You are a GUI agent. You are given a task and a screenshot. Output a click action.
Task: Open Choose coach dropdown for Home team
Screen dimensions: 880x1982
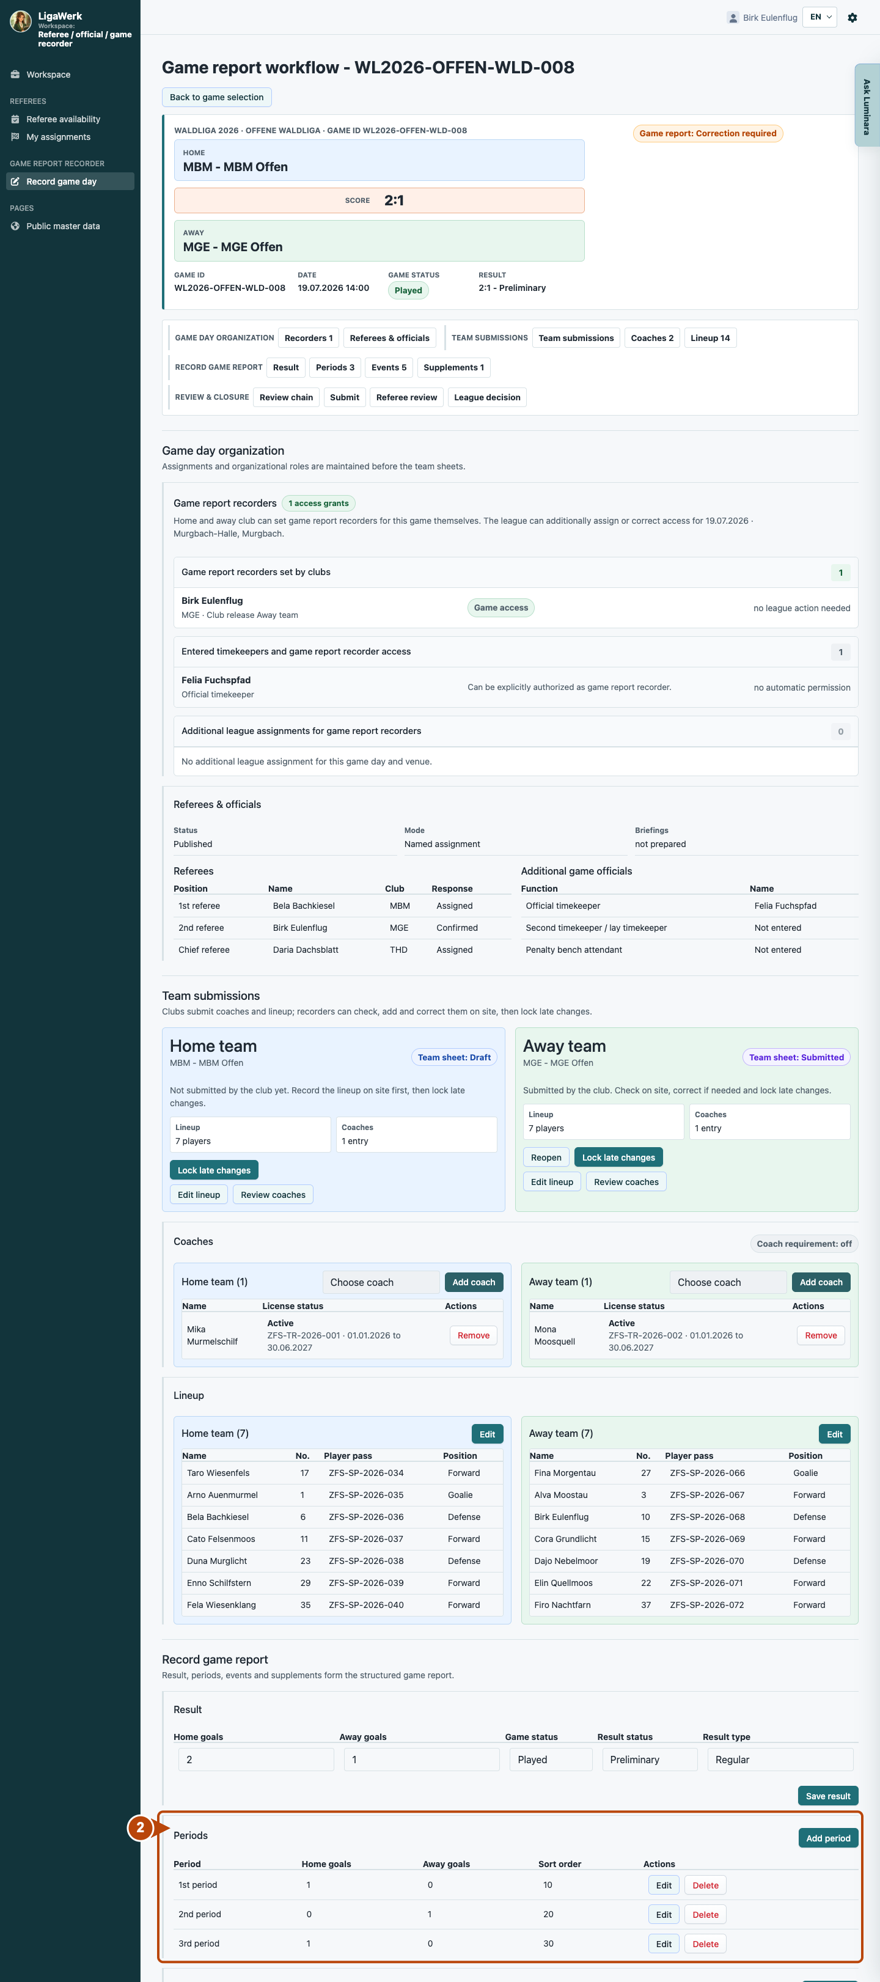tap(381, 1282)
